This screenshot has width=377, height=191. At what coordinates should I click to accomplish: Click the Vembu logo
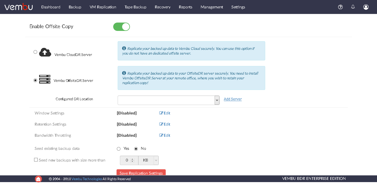(x=18, y=7)
